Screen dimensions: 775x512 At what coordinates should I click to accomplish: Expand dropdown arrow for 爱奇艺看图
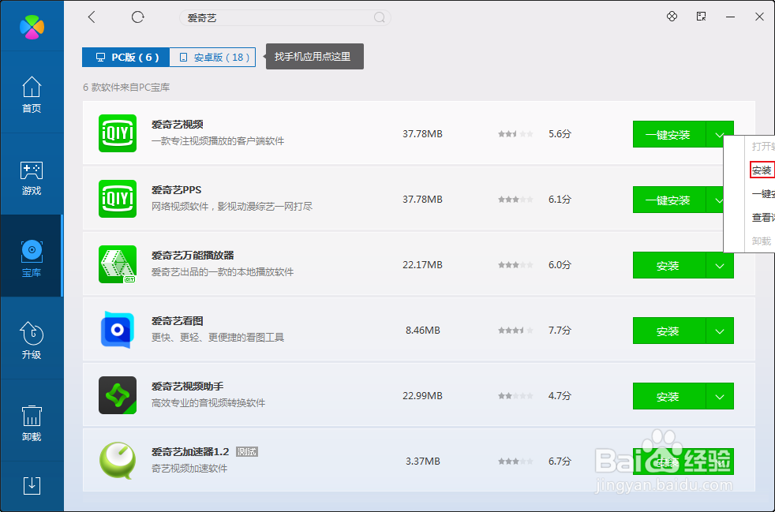point(720,331)
